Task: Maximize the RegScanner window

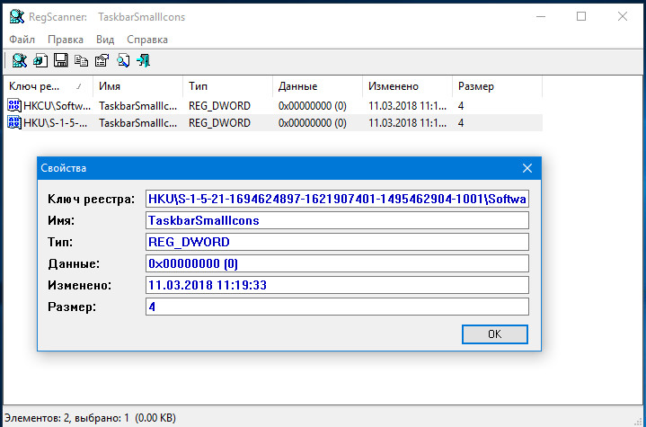Action: click(581, 17)
